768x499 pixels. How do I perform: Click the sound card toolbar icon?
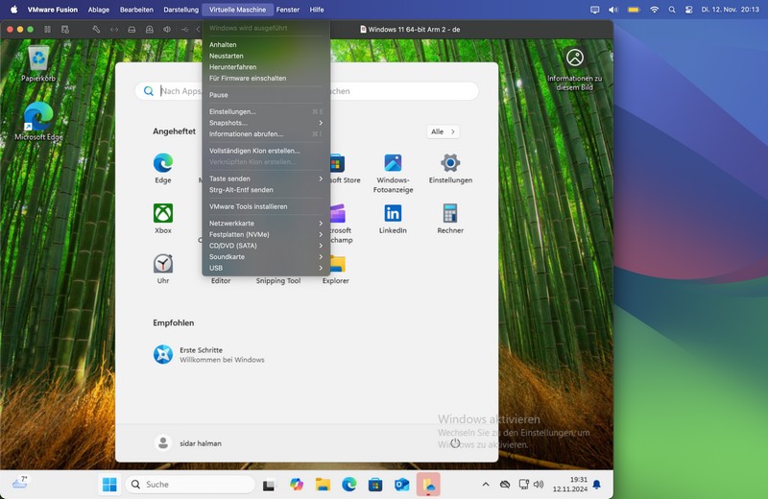[167, 30]
